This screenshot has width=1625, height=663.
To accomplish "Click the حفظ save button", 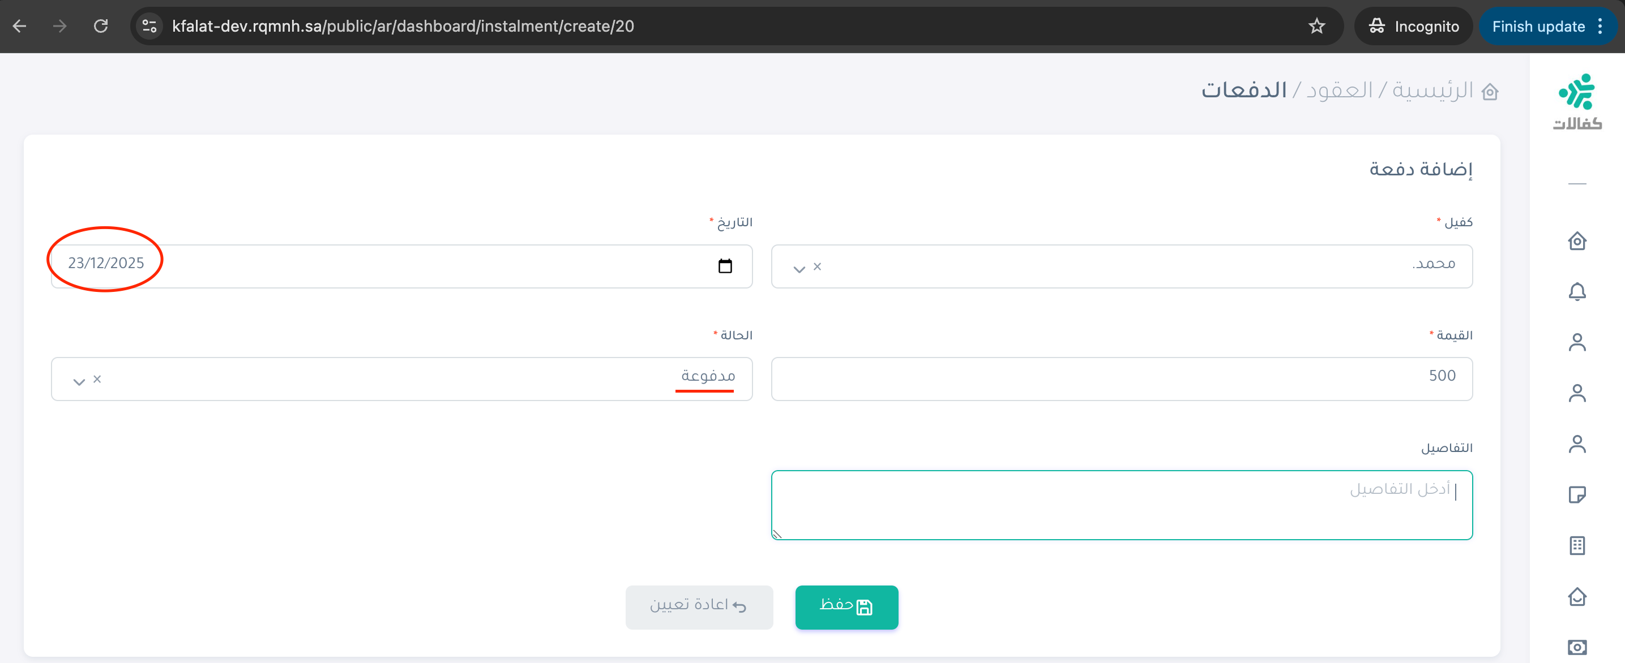I will point(846,606).
